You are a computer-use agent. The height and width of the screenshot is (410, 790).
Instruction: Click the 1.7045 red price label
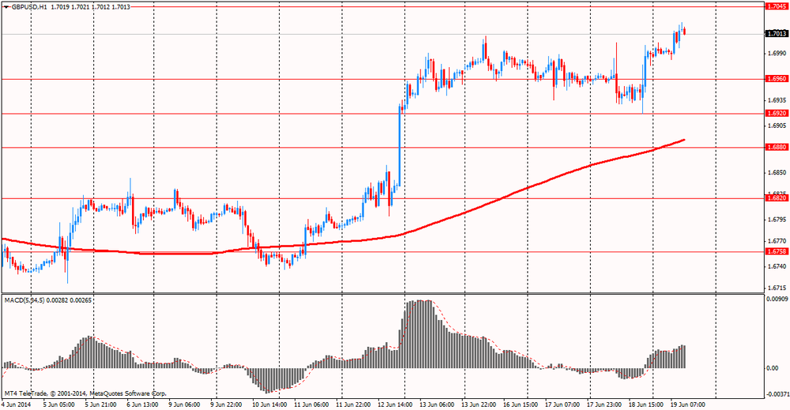[777, 6]
